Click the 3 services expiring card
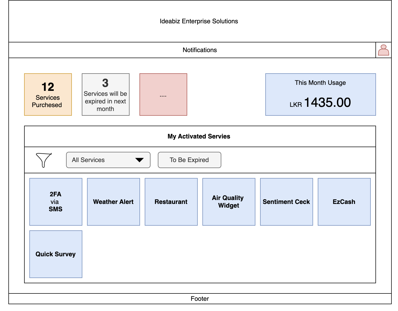The image size is (398, 311). coord(106,95)
